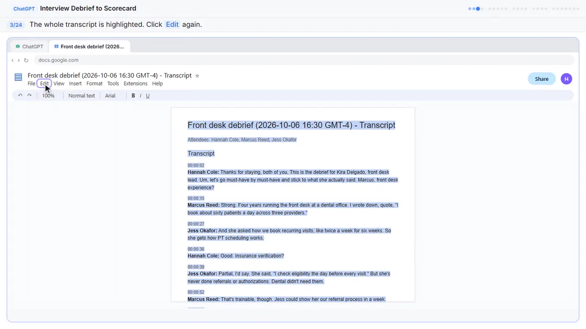Screen dimensions: 586x329
Task: Click the 3/24 step counter badge
Action: coord(16,25)
